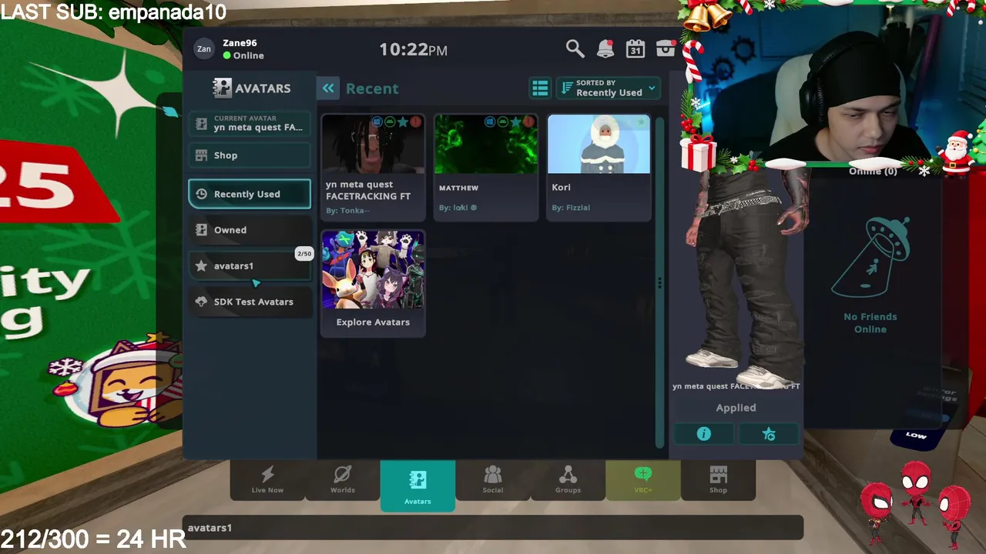Click the Applied status label
Image resolution: width=986 pixels, height=554 pixels.
(736, 408)
